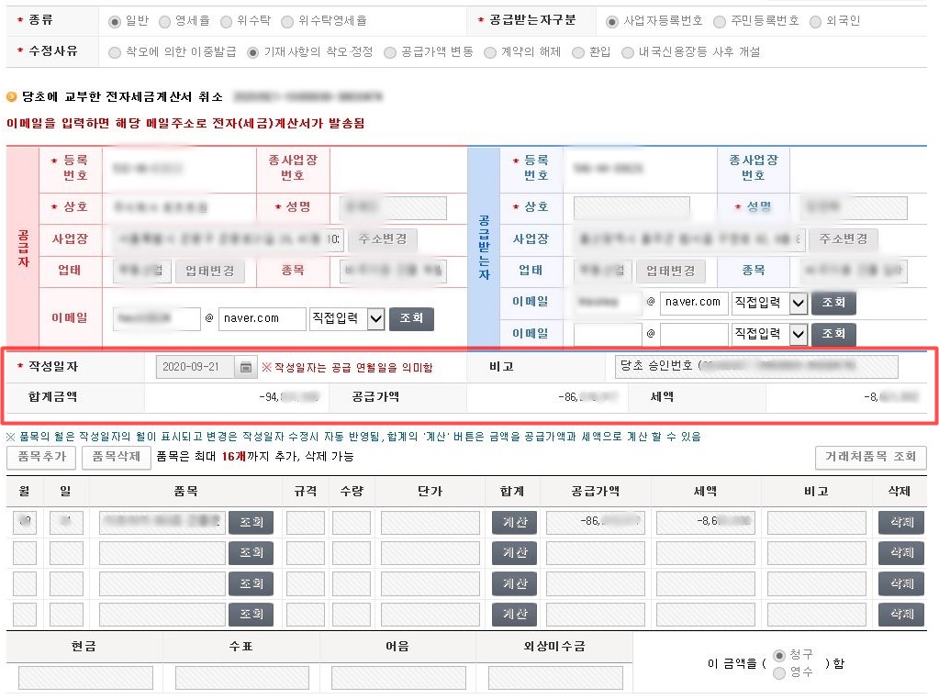
Task: Open supplier email domain 직접입력 dropdown
Action: (346, 319)
